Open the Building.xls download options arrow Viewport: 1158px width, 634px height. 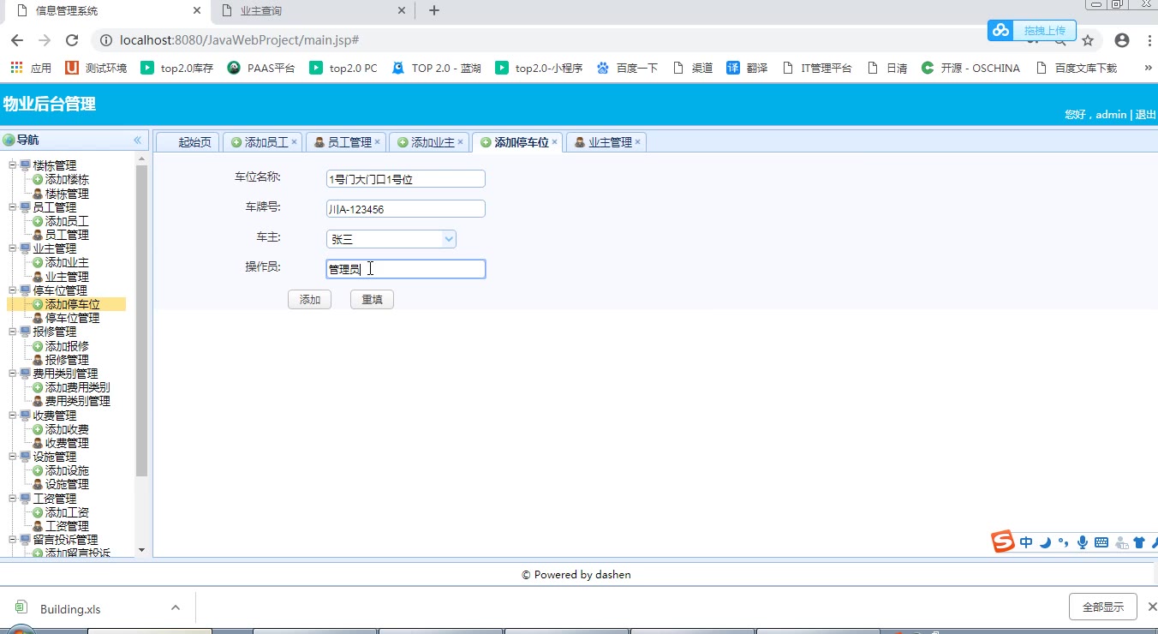click(176, 608)
